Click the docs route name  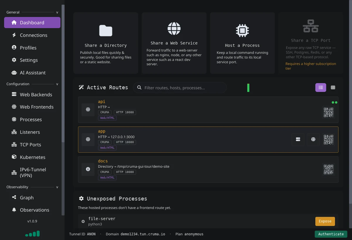(x=103, y=161)
